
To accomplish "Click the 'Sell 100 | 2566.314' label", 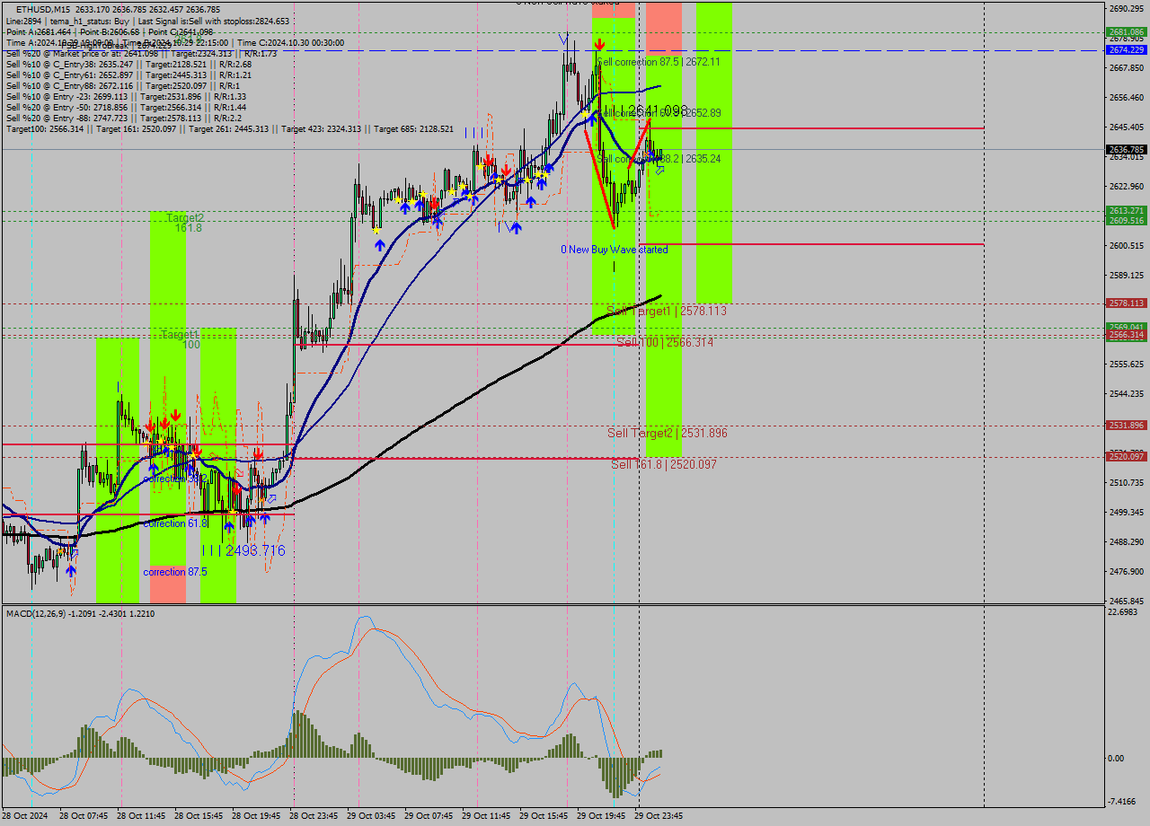I will click(x=665, y=342).
